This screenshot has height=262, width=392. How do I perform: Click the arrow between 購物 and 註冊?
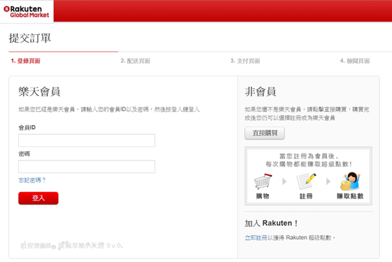coord(285,180)
